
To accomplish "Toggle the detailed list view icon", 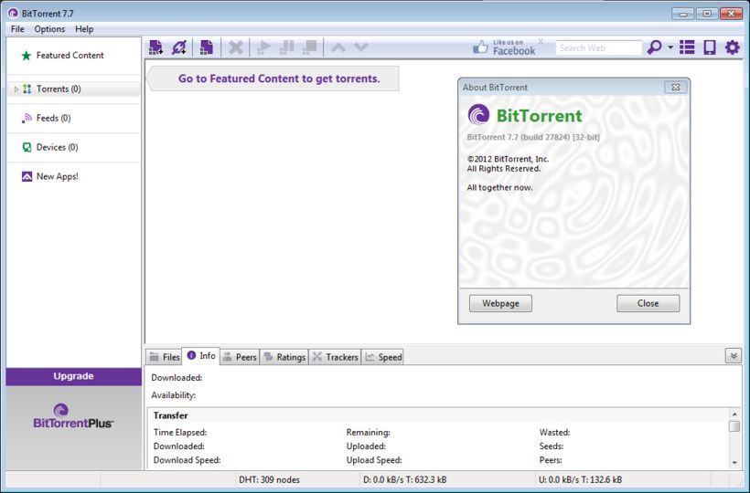I will click(687, 47).
